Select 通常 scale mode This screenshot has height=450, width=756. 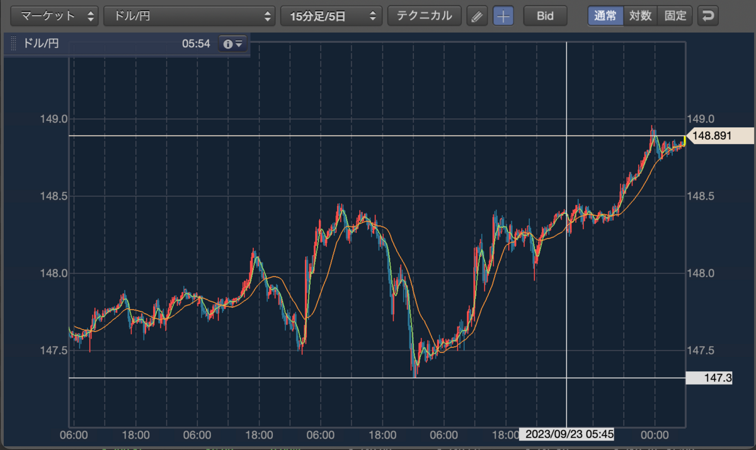pyautogui.click(x=605, y=16)
